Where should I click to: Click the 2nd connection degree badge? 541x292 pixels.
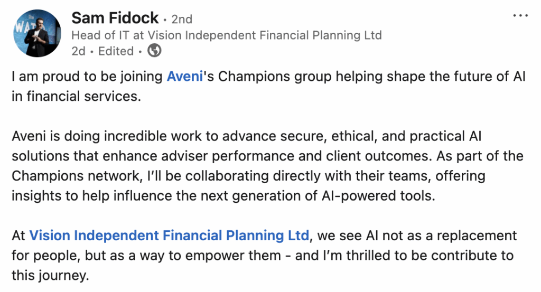182,19
